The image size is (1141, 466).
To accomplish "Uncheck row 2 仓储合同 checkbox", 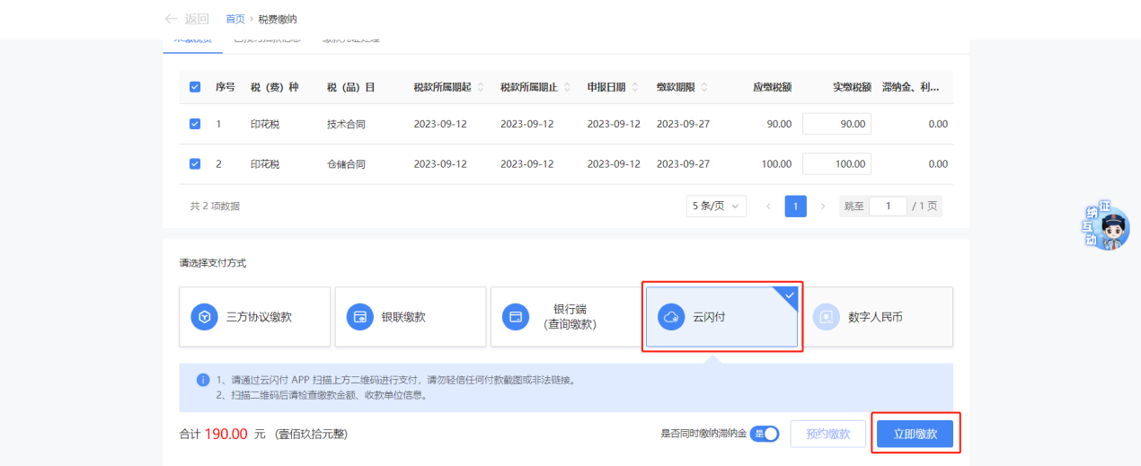I will tap(195, 164).
